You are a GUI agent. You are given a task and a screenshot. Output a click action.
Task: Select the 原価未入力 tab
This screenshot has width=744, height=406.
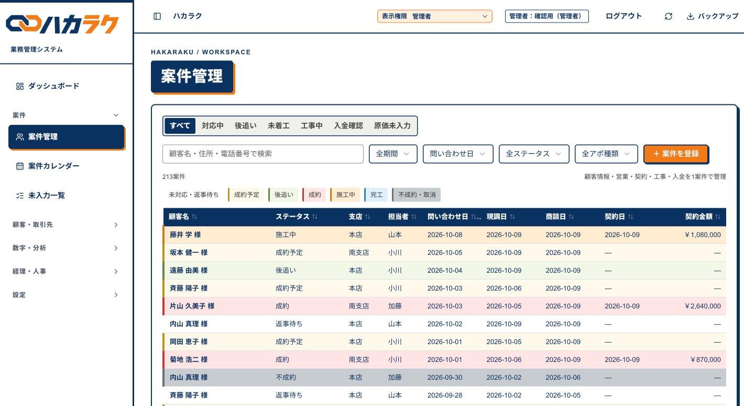392,126
